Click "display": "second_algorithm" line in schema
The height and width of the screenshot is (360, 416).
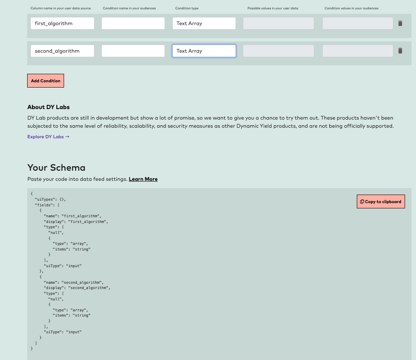pyautogui.click(x=77, y=288)
